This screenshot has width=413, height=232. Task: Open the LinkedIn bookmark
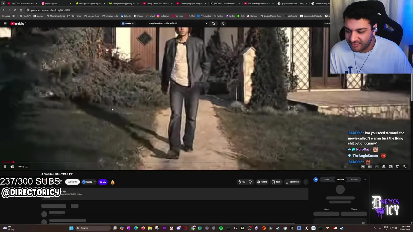coord(126,16)
